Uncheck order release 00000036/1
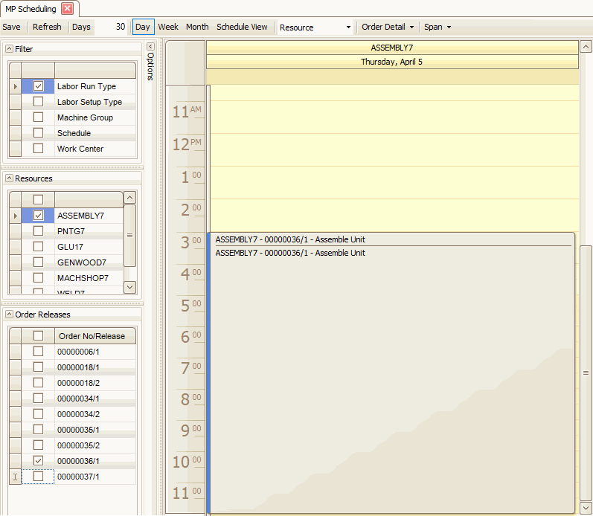The image size is (593, 516). tap(38, 461)
